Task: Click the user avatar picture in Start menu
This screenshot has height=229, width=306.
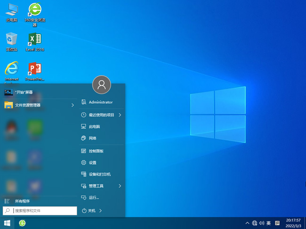Action: coord(102,85)
